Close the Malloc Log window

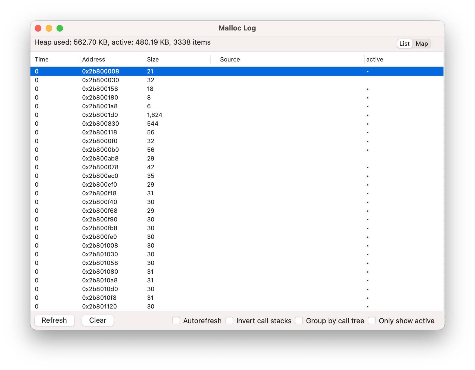[x=38, y=28]
